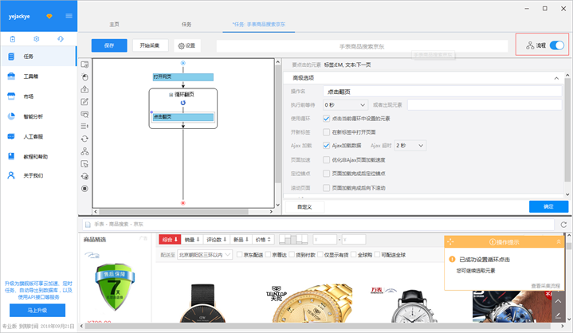Click the clipboard icon under the username

[13, 39]
